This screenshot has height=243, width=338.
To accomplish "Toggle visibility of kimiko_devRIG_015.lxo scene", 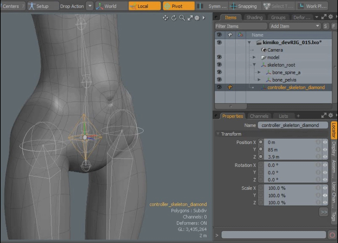I will pyautogui.click(x=219, y=42).
